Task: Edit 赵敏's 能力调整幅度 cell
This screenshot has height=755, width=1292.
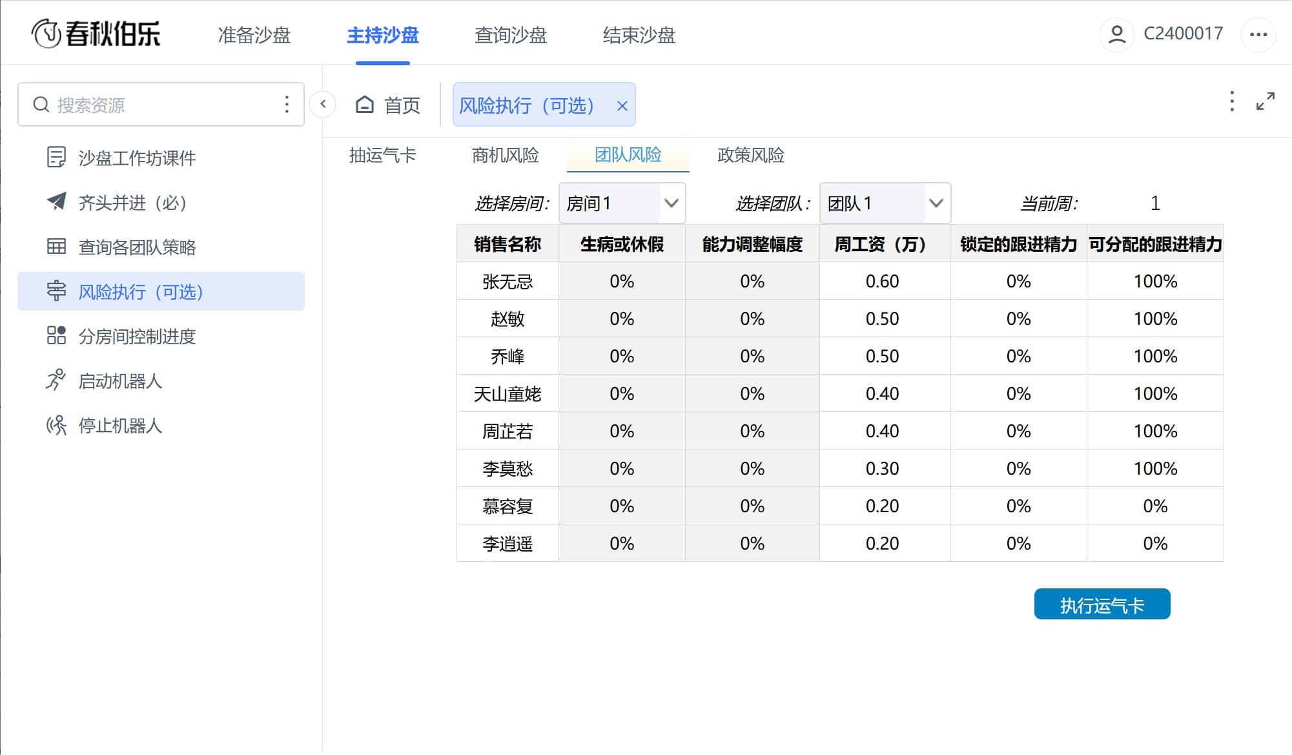Action: [x=752, y=318]
